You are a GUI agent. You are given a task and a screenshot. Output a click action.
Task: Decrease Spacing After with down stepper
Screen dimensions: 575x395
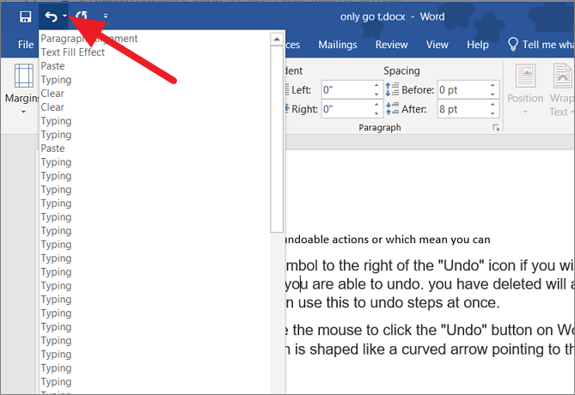492,114
